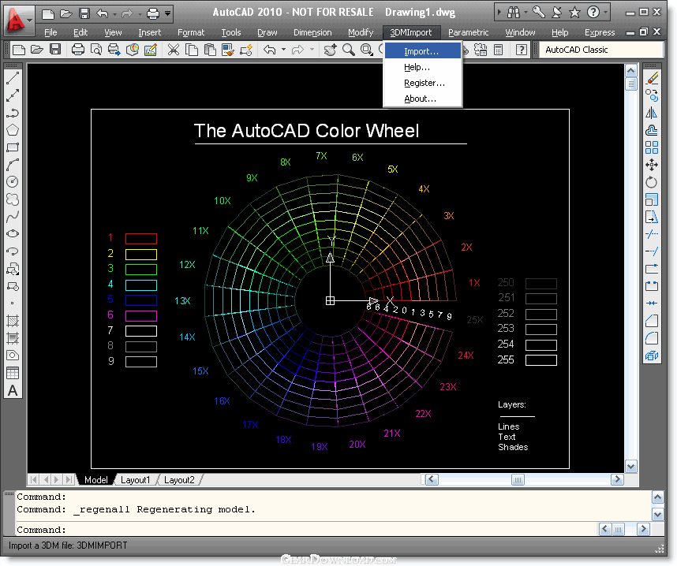The height and width of the screenshot is (566, 677).
Task: Open the Express menu
Action: click(600, 32)
